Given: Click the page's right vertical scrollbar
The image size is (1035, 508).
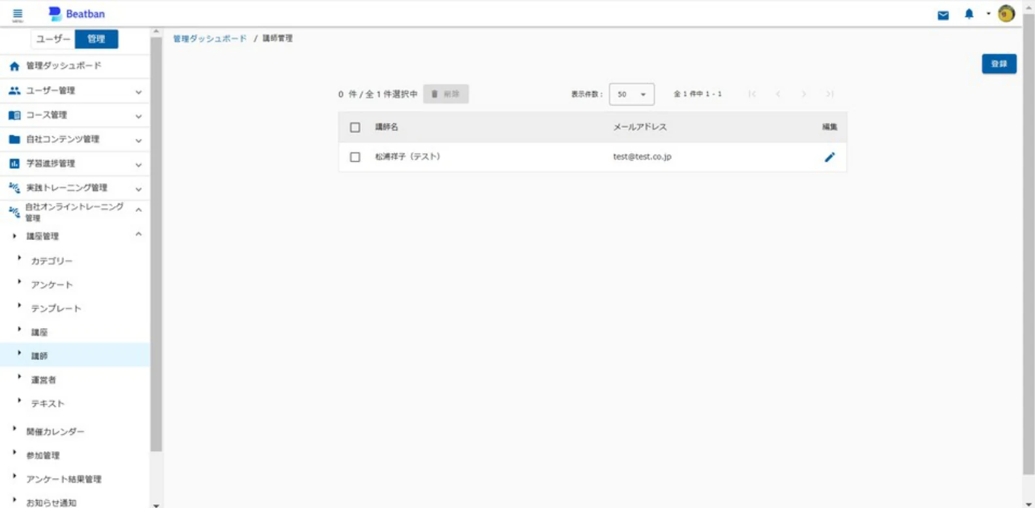Looking at the screenshot, I should click(x=1028, y=245).
